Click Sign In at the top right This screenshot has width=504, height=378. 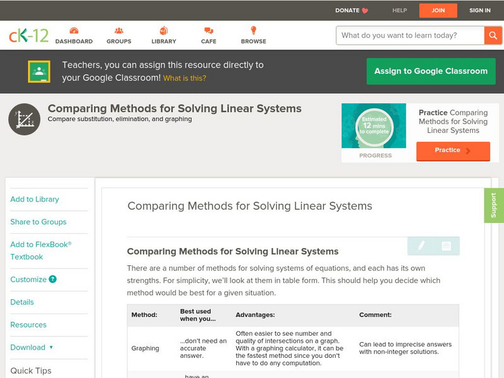pos(479,10)
